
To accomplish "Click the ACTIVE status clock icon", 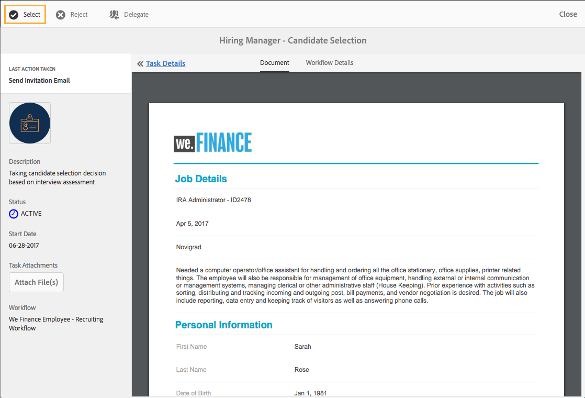I will click(x=14, y=214).
